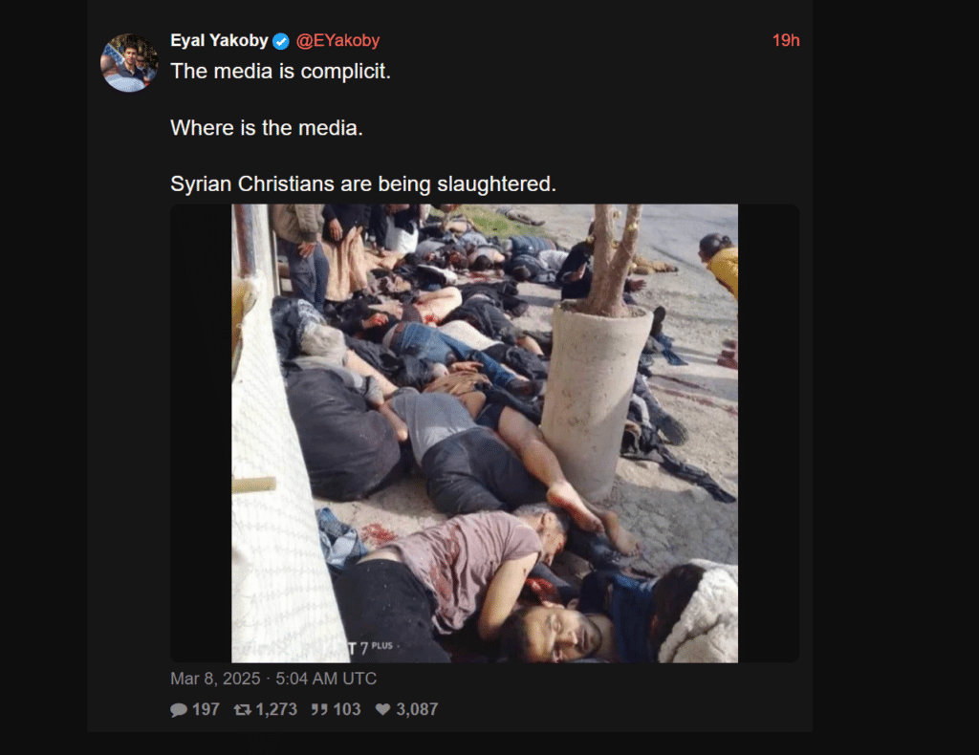The width and height of the screenshot is (979, 755).
Task: Click the 'Syrian Christians are being slaughtered.' text
Action: pyautogui.click(x=362, y=184)
